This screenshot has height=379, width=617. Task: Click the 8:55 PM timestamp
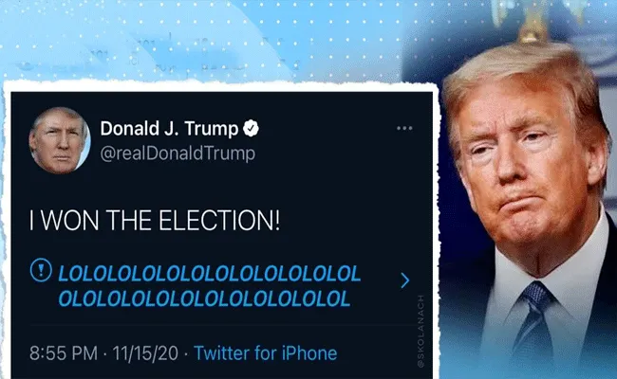[x=64, y=353]
